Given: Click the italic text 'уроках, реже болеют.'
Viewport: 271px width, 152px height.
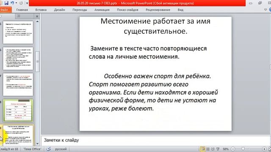Looking at the screenshot, I should pyautogui.click(x=121, y=109).
